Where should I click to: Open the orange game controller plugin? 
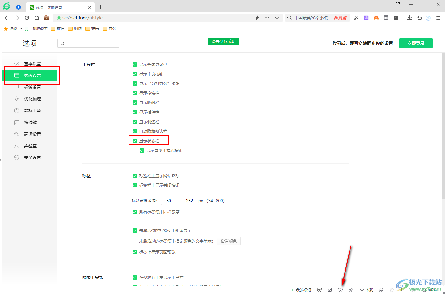pyautogui.click(x=376, y=18)
